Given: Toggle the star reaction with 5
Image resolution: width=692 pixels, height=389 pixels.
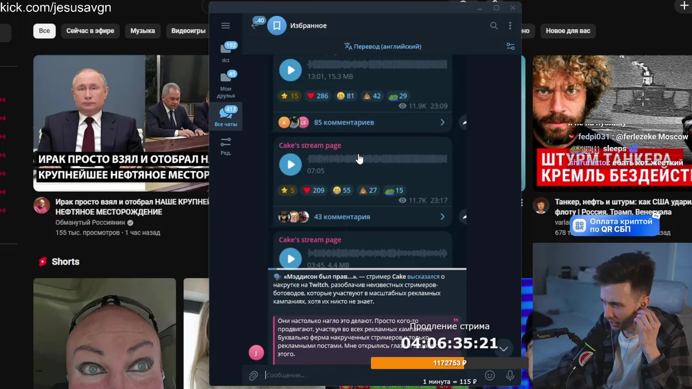Looking at the screenshot, I should click(288, 190).
